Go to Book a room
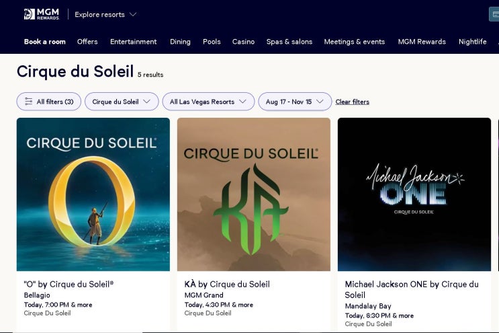Screen dimensions: 499x333 point(44,42)
